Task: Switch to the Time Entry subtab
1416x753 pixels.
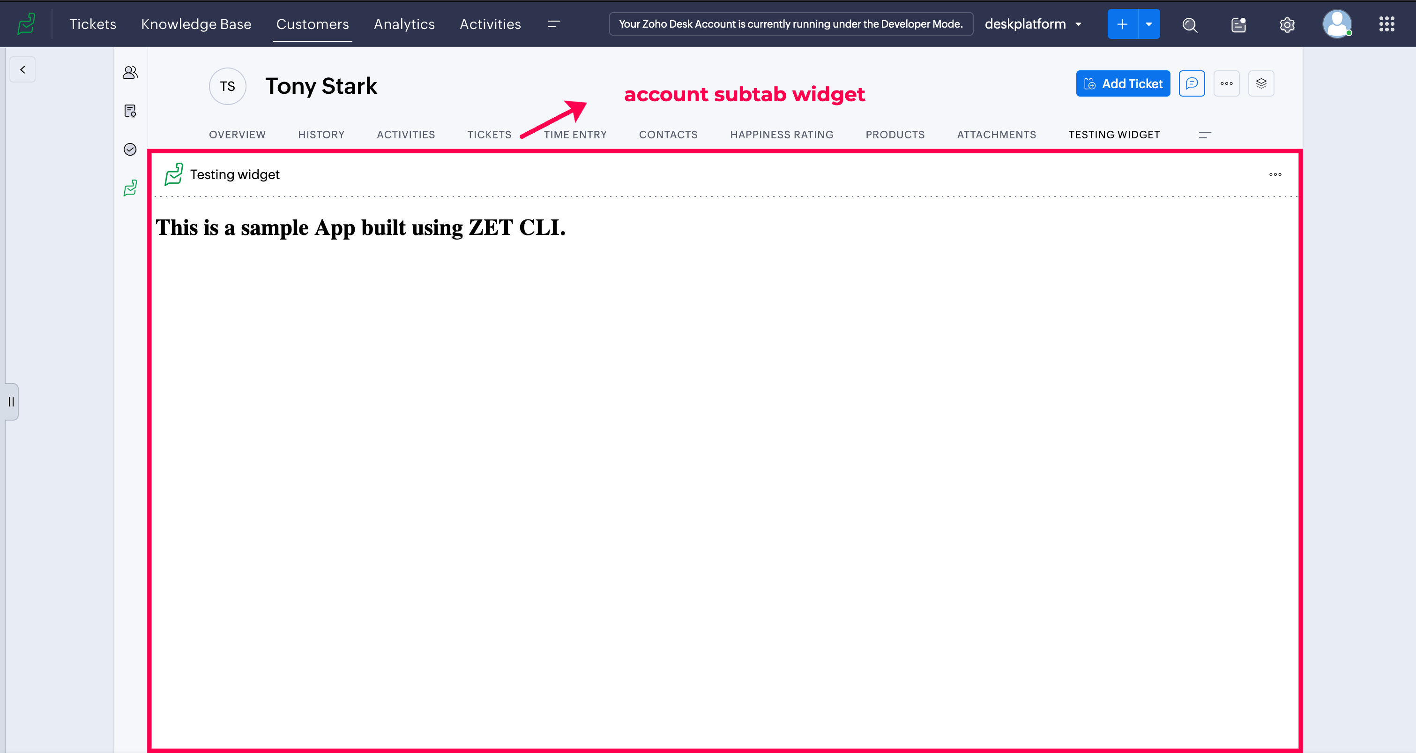Action: pos(575,134)
